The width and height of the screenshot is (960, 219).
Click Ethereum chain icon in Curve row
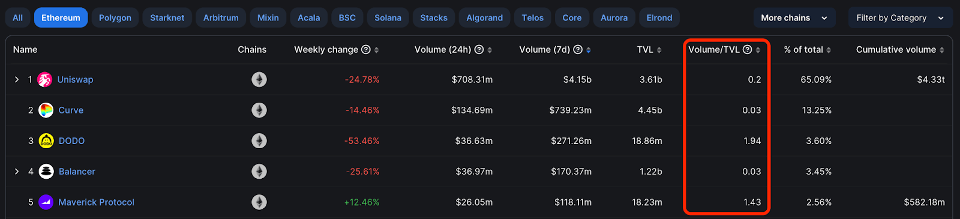[x=259, y=110]
